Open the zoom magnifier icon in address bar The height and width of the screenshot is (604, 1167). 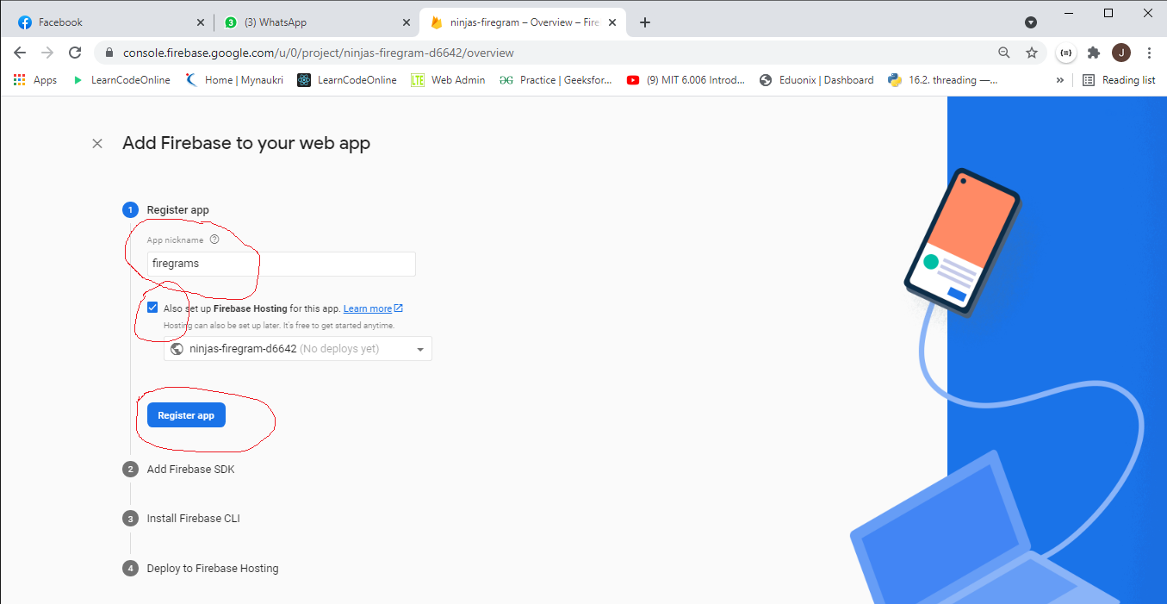click(x=1004, y=53)
